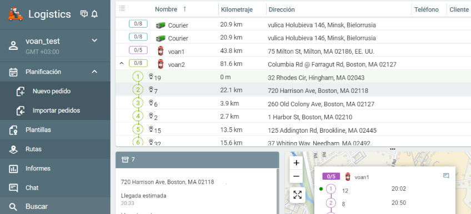Collapse the voan2 route row
Screen dimensions: 471x214
(x=122, y=64)
